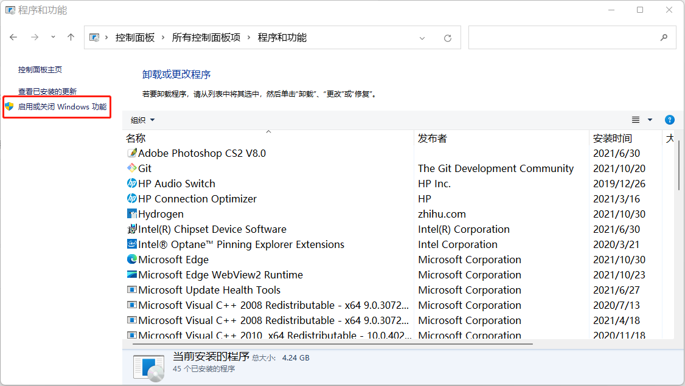
Task: Open 查看已安装的更新 link
Action: pos(47,92)
